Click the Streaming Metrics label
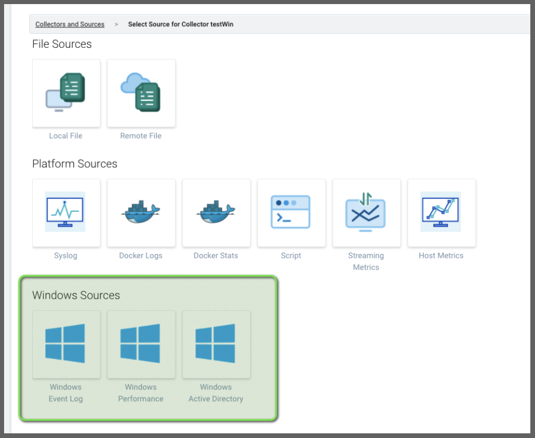The height and width of the screenshot is (438, 535). tap(366, 261)
